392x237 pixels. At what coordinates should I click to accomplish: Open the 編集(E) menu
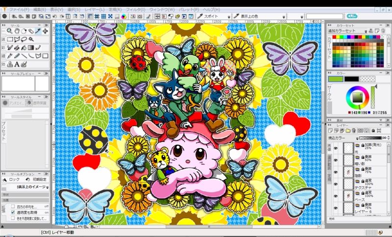point(40,9)
